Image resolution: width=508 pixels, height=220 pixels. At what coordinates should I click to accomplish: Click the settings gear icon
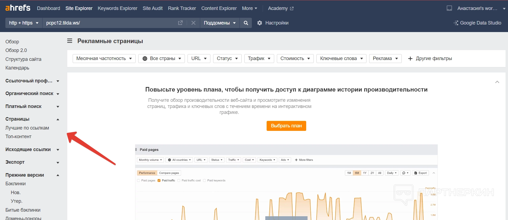pyautogui.click(x=259, y=23)
